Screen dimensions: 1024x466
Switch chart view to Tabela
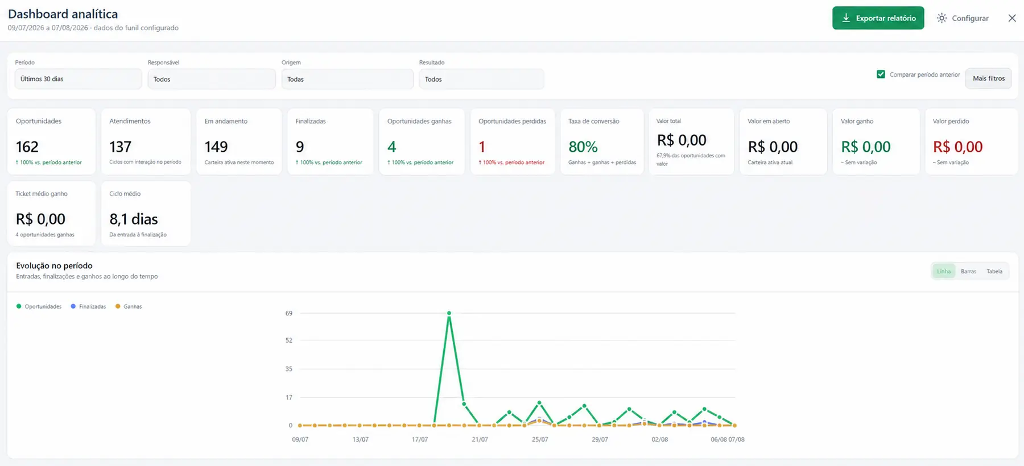(994, 272)
